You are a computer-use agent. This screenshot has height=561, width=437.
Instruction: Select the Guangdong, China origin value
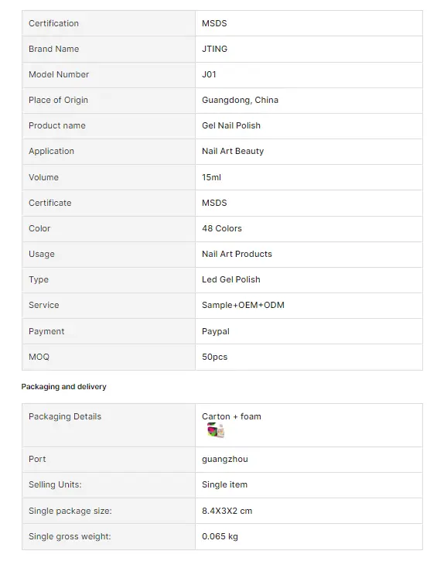click(240, 100)
